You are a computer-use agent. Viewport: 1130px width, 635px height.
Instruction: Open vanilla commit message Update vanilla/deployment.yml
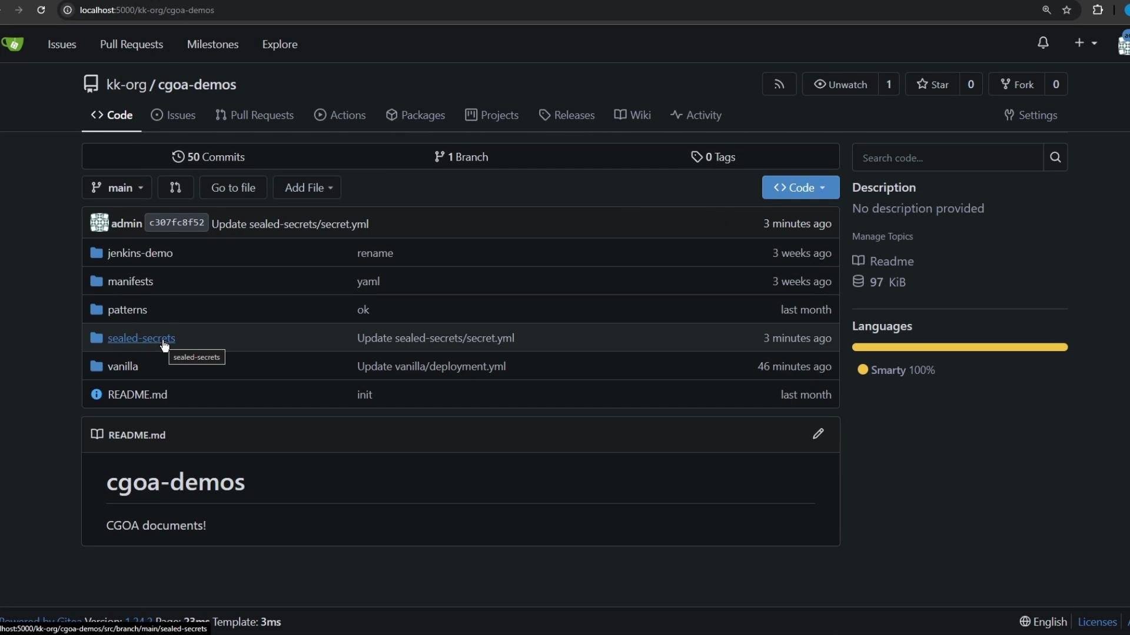tap(431, 366)
